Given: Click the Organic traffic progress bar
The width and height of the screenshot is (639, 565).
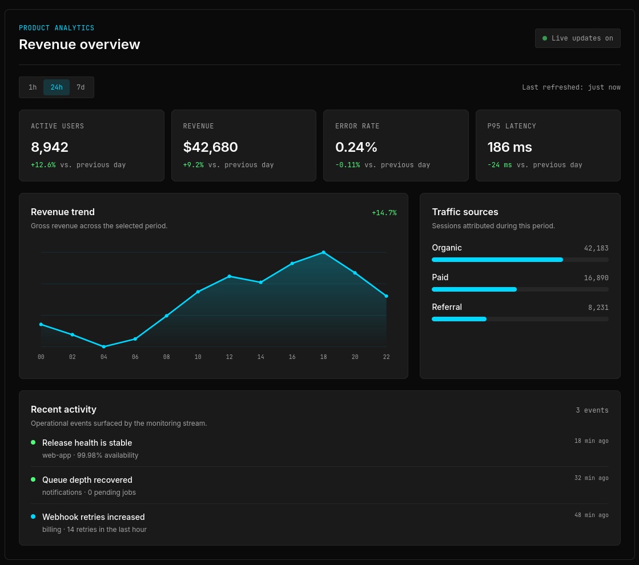Looking at the screenshot, I should pos(520,260).
